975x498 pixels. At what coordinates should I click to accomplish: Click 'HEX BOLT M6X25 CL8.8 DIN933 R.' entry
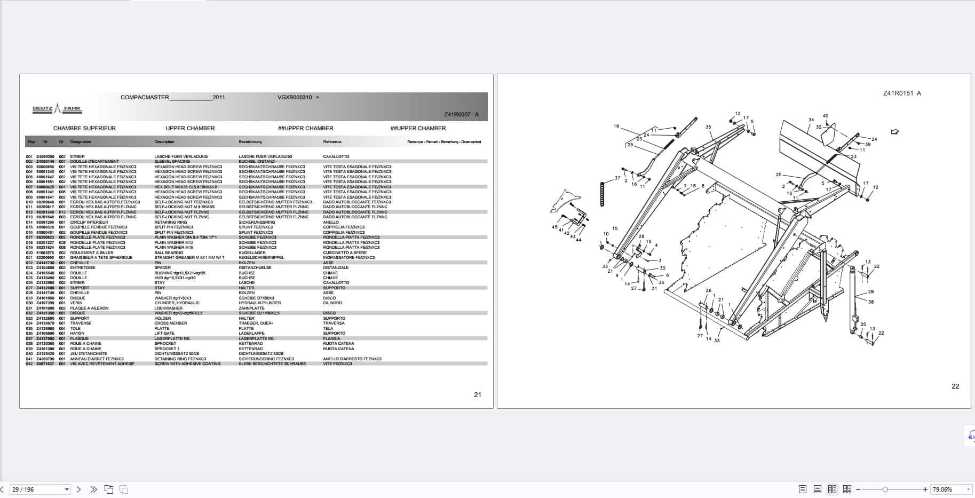pyautogui.click(x=186, y=187)
